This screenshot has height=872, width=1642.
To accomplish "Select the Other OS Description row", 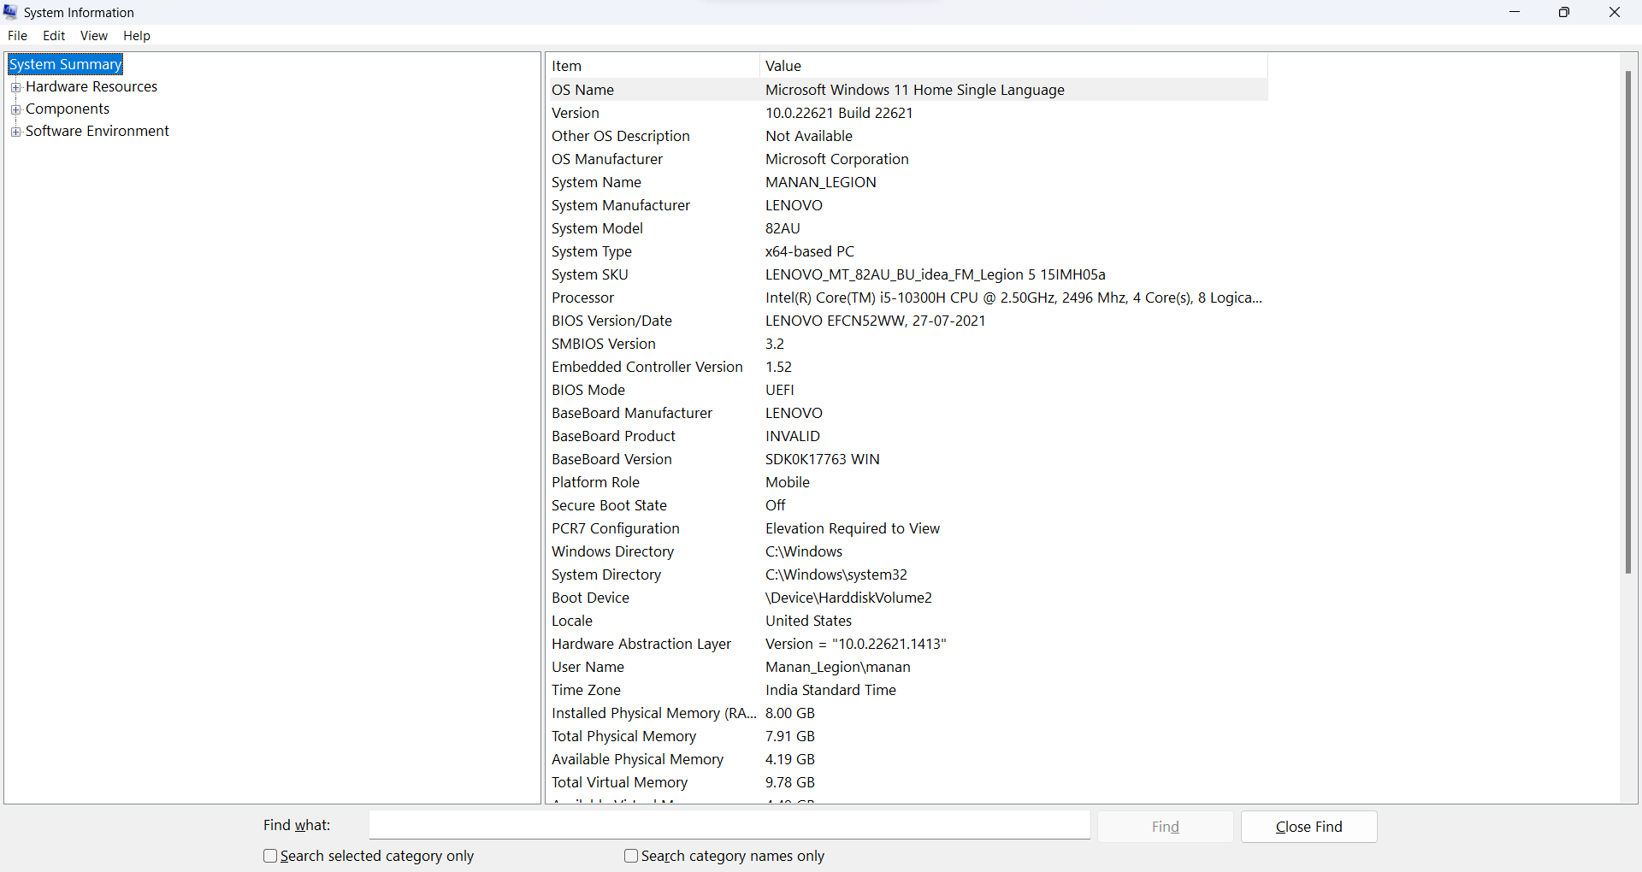I will point(907,136).
